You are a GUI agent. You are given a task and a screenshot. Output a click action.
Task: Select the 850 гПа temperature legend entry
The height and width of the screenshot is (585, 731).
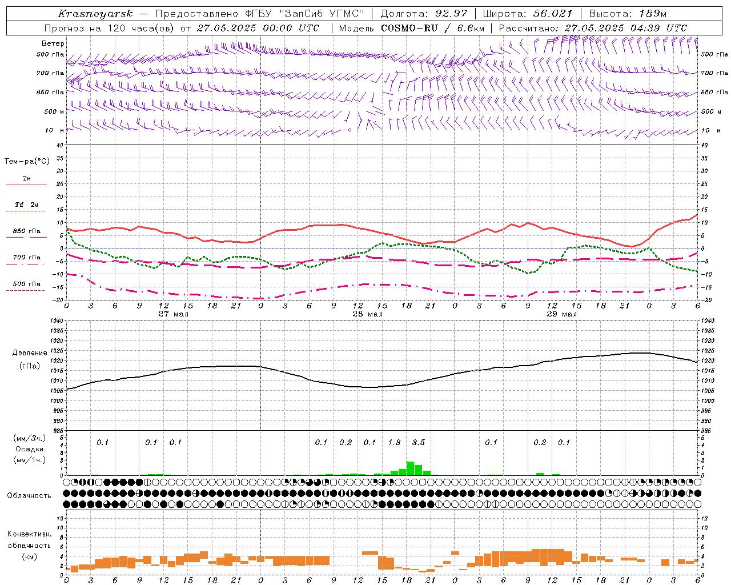tap(26, 231)
